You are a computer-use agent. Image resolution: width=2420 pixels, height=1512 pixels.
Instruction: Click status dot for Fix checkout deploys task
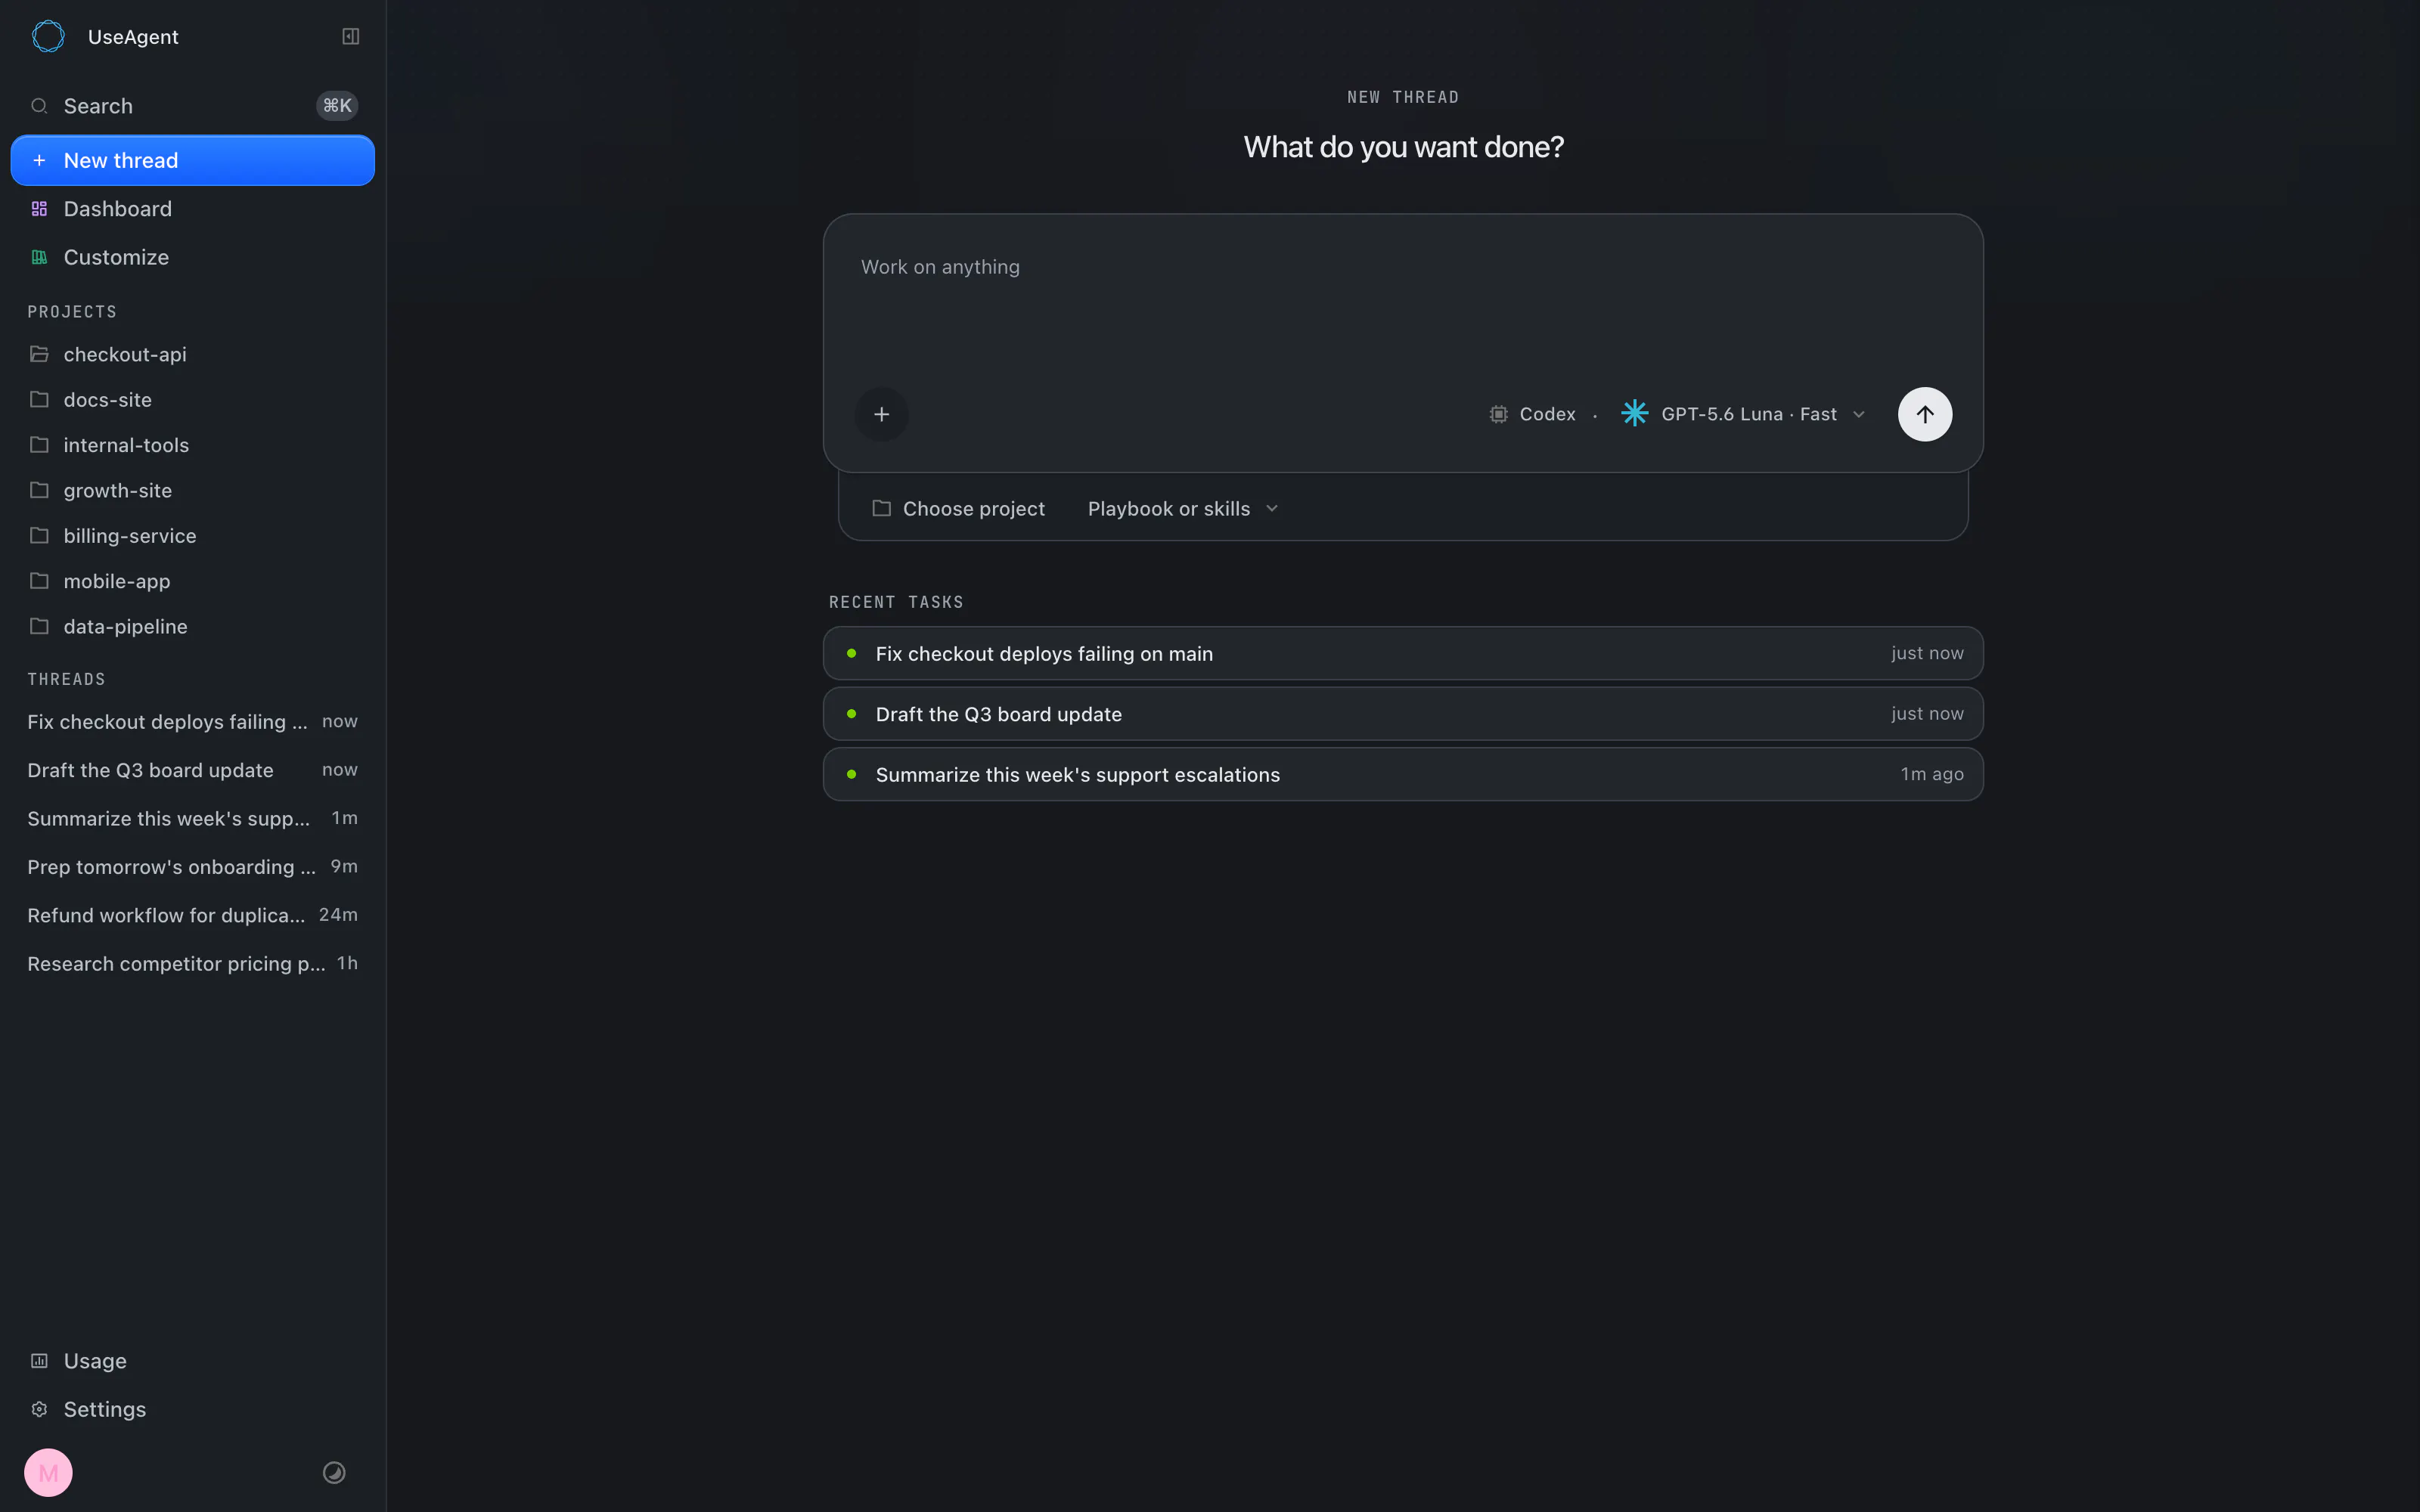(851, 653)
